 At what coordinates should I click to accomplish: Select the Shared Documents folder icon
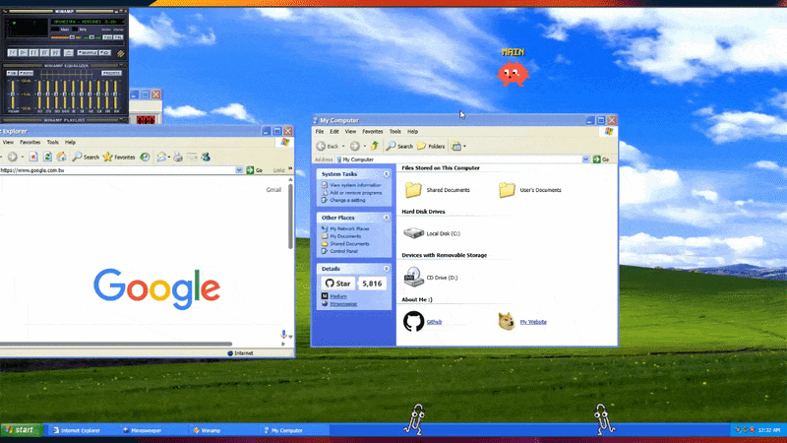413,189
